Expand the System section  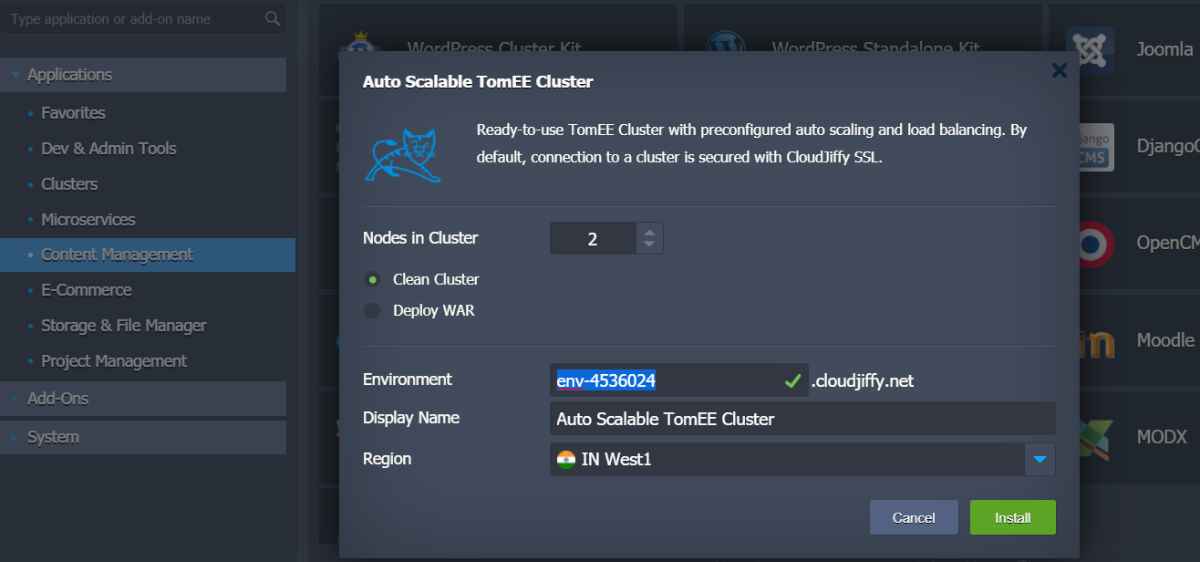[53, 437]
